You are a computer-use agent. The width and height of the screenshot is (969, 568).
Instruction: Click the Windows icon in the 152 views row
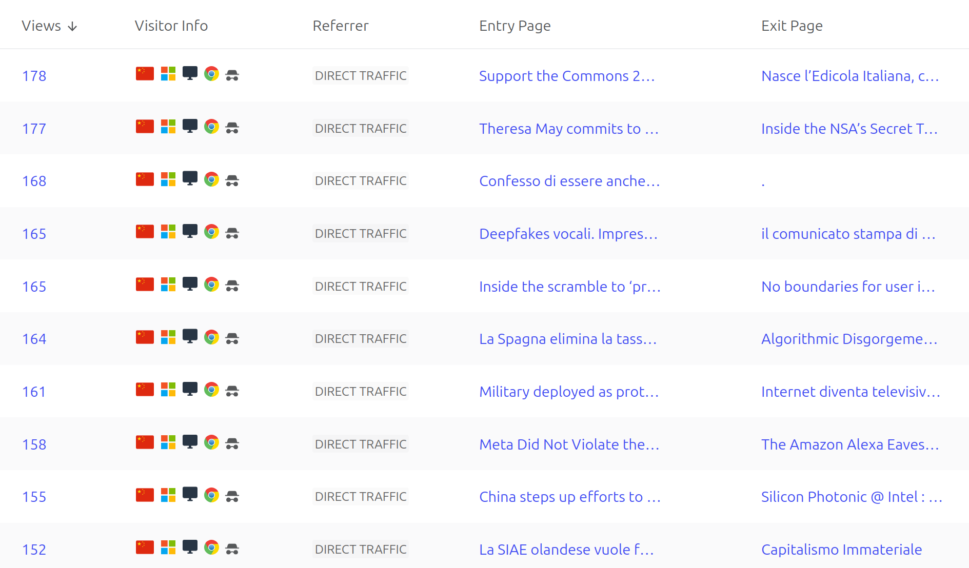[168, 547]
